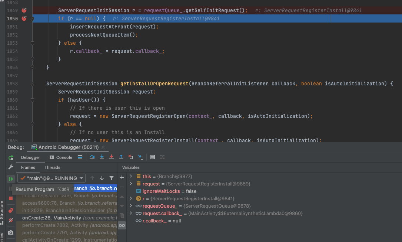Click getSelfInitRequest() call on line 1849

[x=215, y=10]
